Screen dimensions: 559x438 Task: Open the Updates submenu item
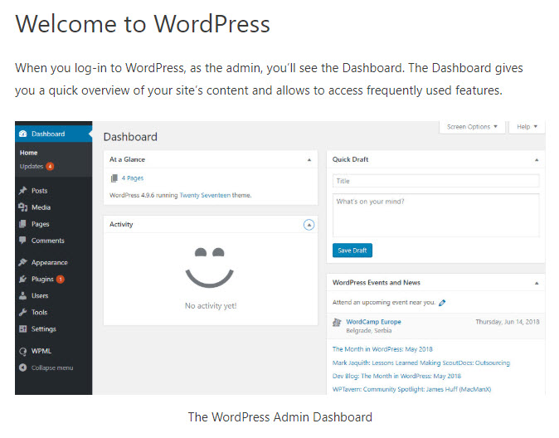[x=32, y=166]
